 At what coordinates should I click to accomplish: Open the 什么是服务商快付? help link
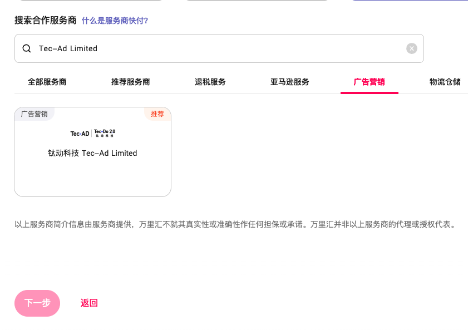tap(115, 21)
